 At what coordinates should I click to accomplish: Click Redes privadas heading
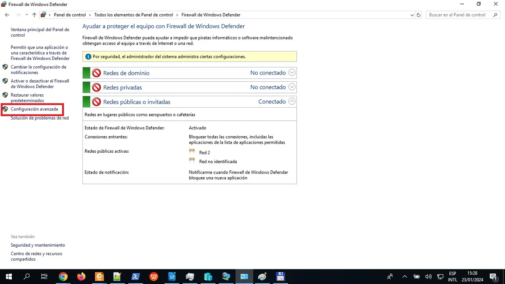[x=123, y=88]
